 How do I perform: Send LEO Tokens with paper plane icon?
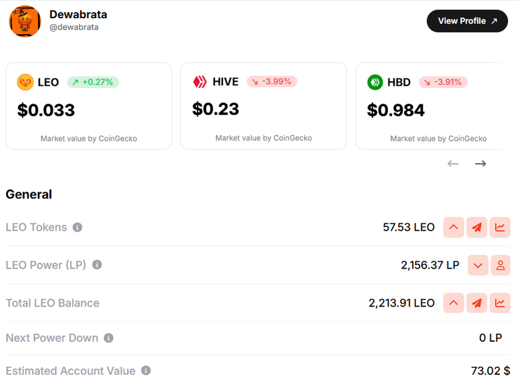pos(476,227)
